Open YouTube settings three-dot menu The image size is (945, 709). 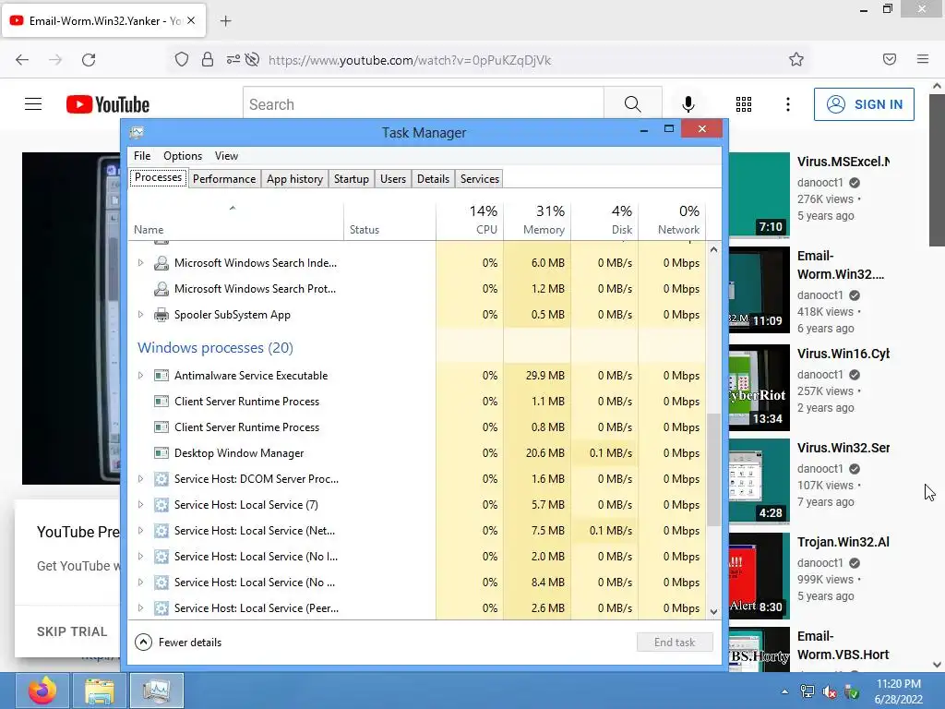[788, 104]
